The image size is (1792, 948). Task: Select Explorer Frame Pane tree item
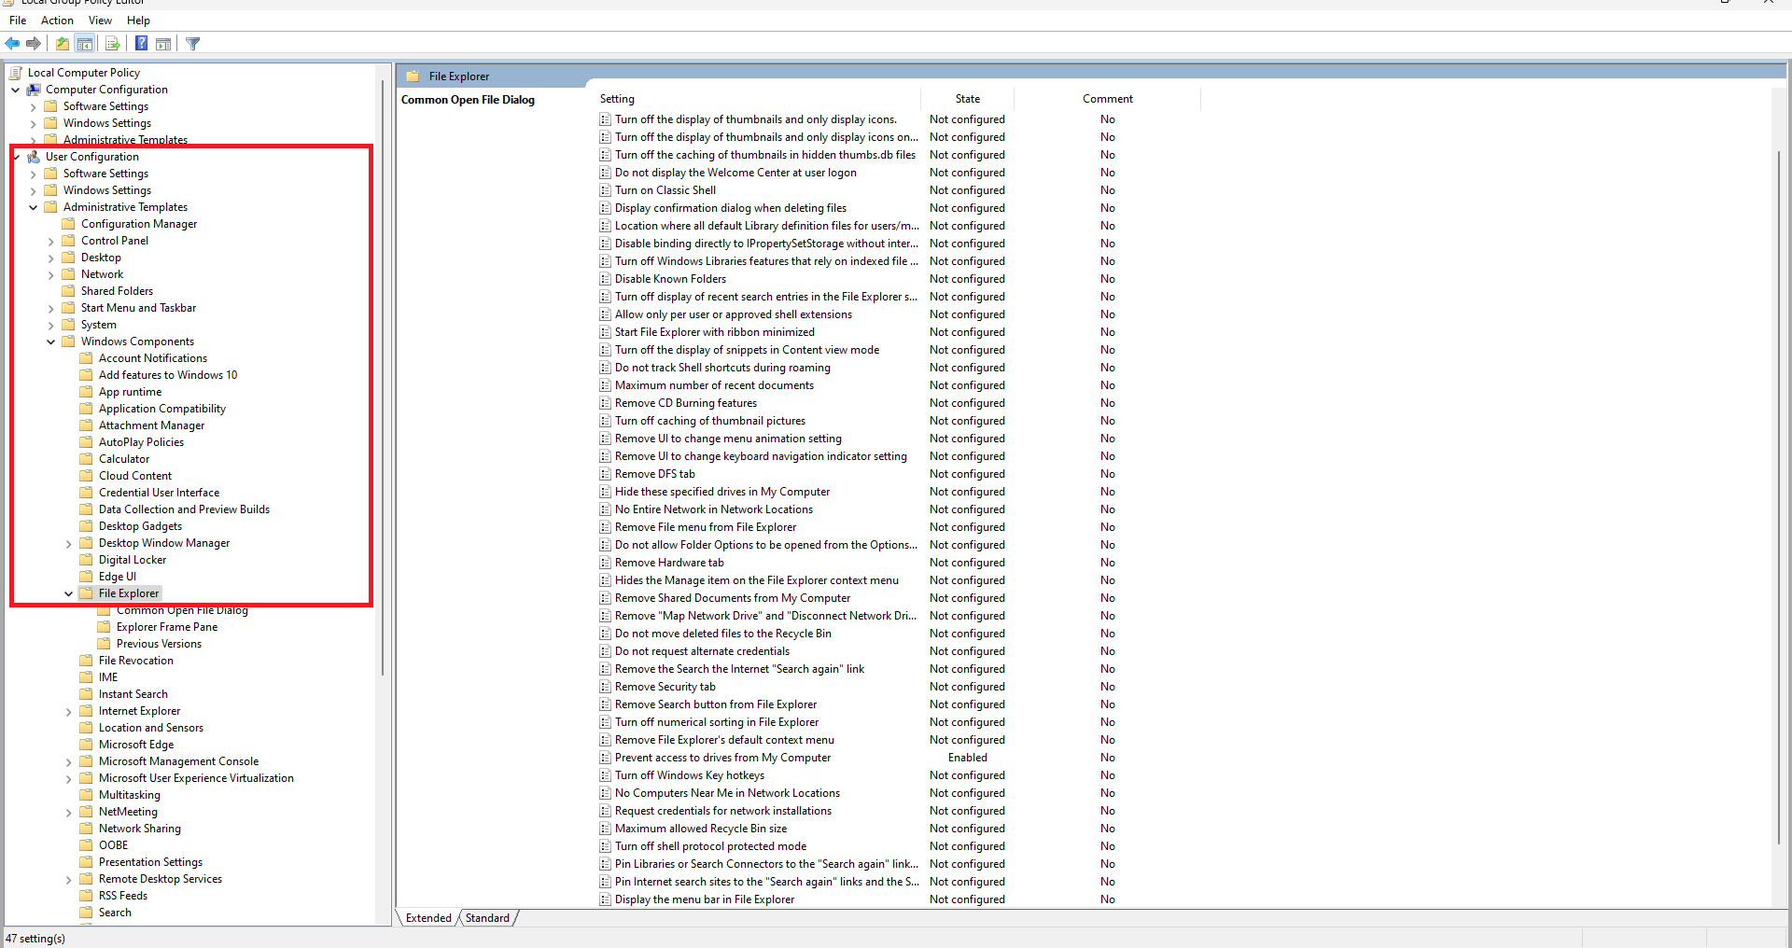click(x=167, y=627)
